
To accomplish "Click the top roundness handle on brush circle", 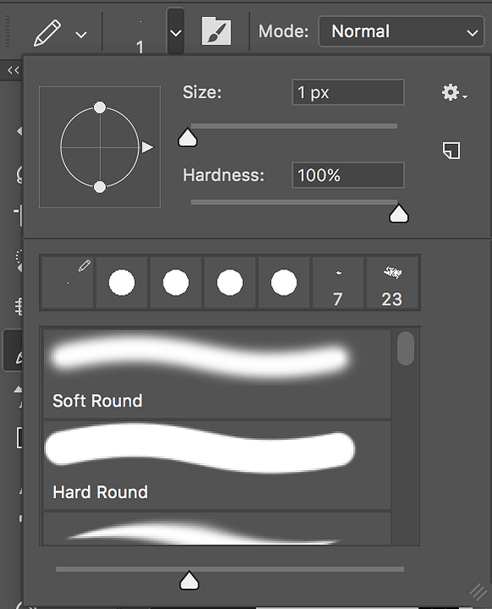I will coord(100,108).
